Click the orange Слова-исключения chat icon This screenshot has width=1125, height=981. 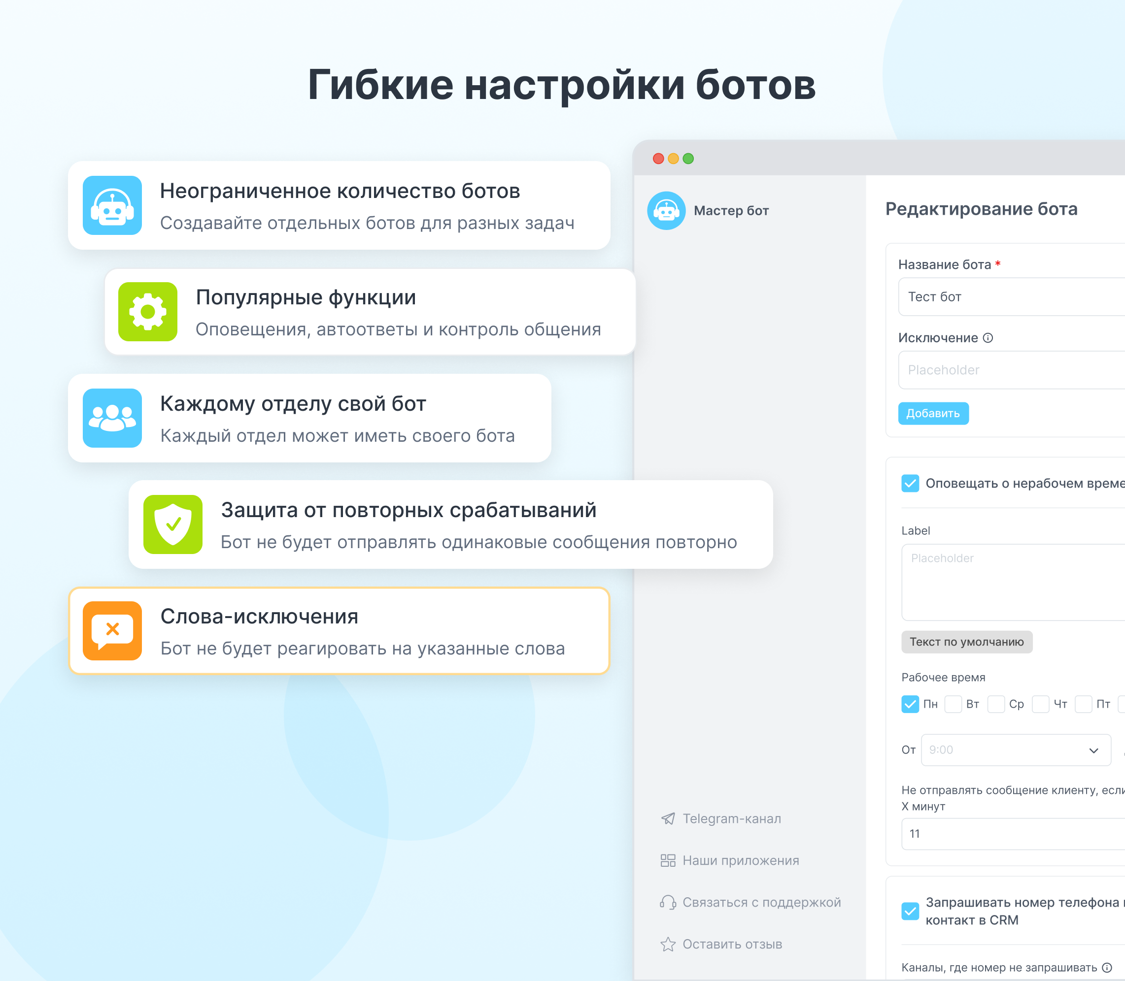[112, 631]
